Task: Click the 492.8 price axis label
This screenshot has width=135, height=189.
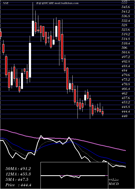Action: (126, 62)
